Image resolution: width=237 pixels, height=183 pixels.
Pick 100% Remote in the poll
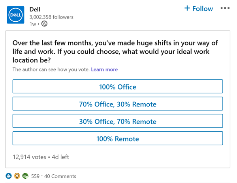(x=118, y=139)
